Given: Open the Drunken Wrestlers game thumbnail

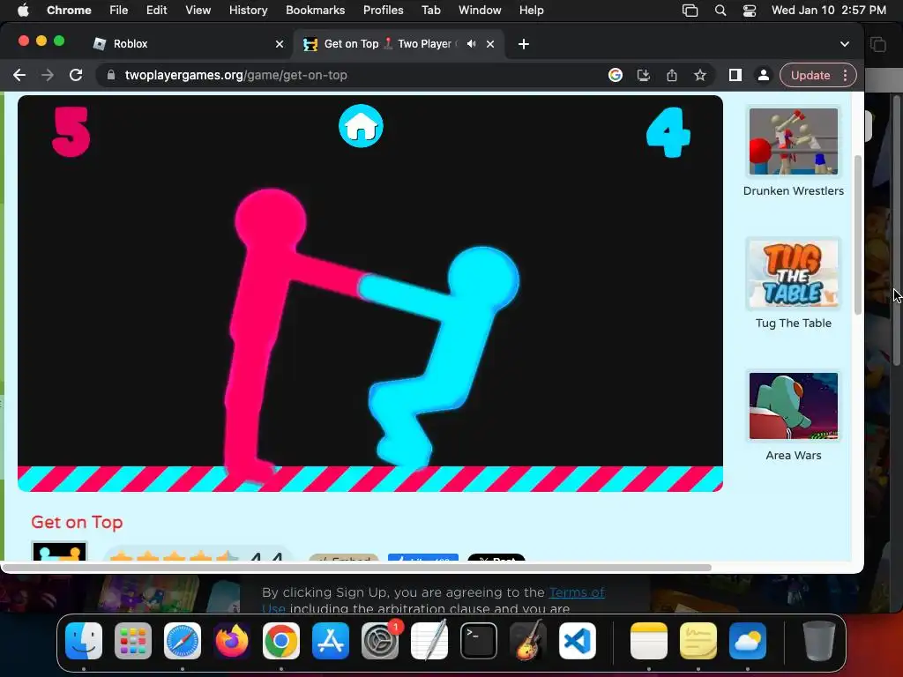Looking at the screenshot, I should tap(793, 142).
